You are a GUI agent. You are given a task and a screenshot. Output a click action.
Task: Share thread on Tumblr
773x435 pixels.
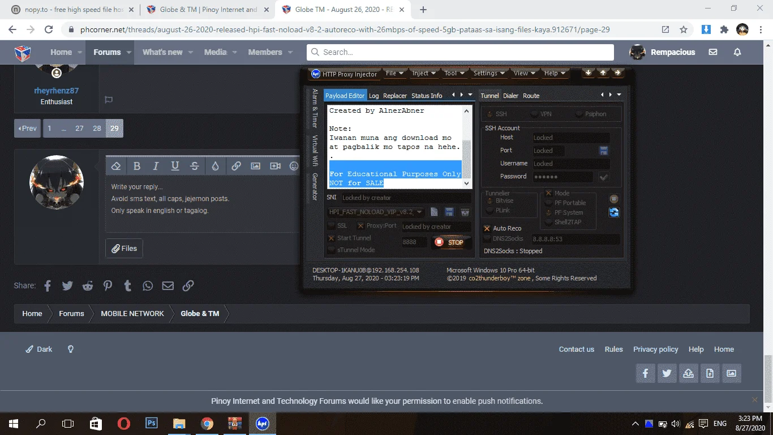click(128, 285)
